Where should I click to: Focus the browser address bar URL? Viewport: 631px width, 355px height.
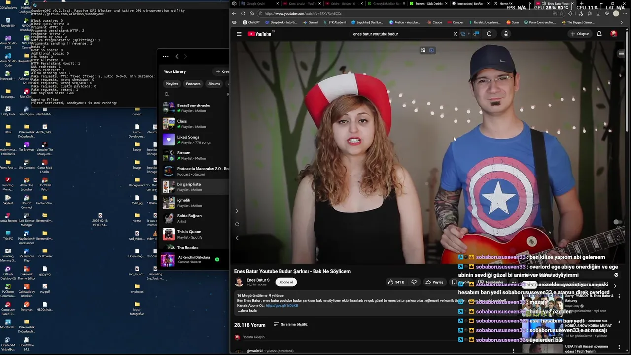[303, 13]
